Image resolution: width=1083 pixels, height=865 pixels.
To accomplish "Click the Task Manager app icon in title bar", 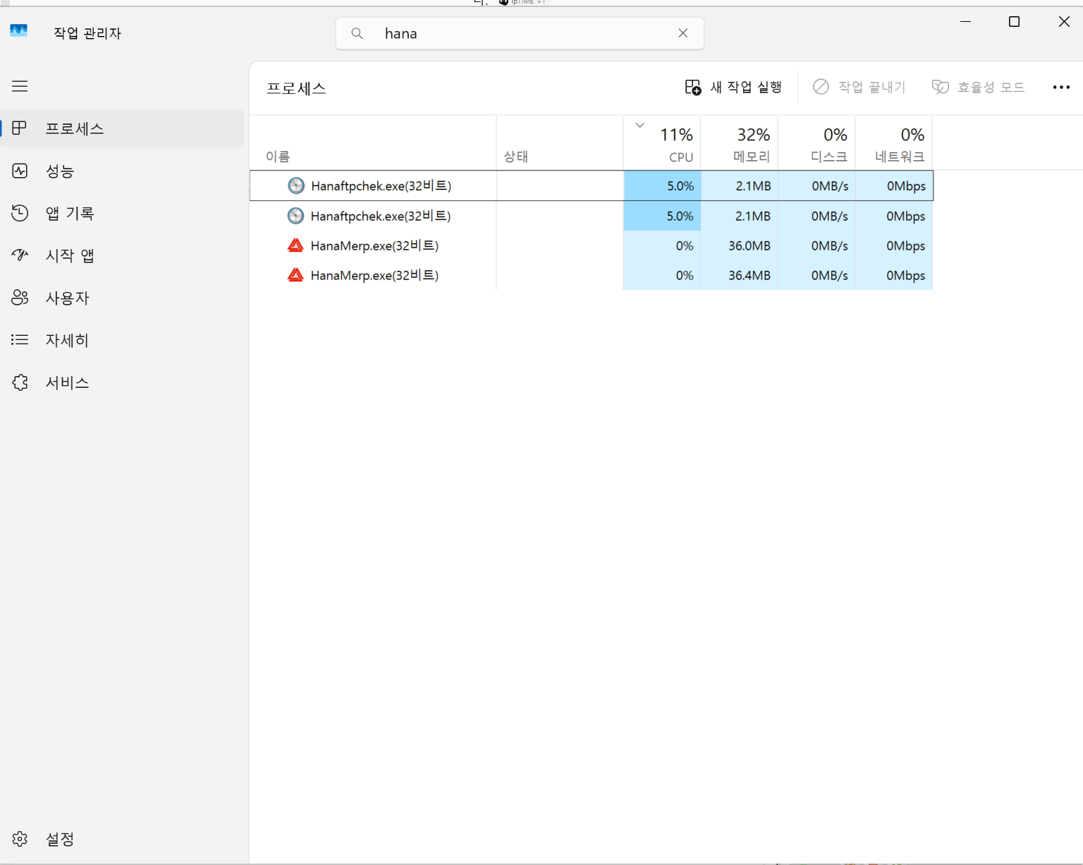I will click(x=19, y=31).
